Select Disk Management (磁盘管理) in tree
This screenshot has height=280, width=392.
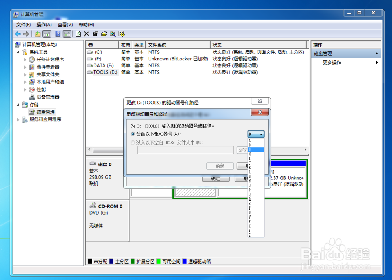click(x=46, y=112)
